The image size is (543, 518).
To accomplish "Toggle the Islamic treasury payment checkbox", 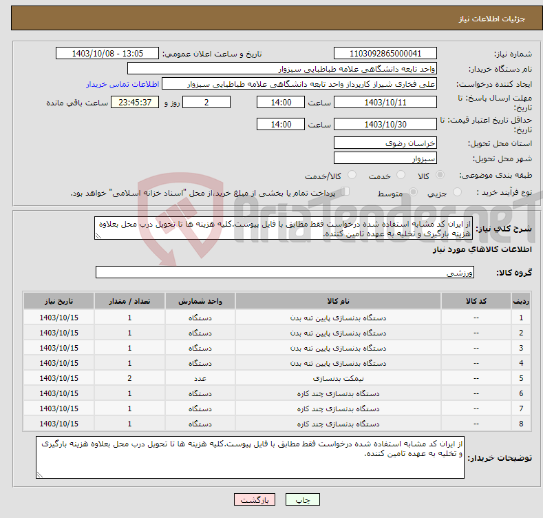I will 345,191.
